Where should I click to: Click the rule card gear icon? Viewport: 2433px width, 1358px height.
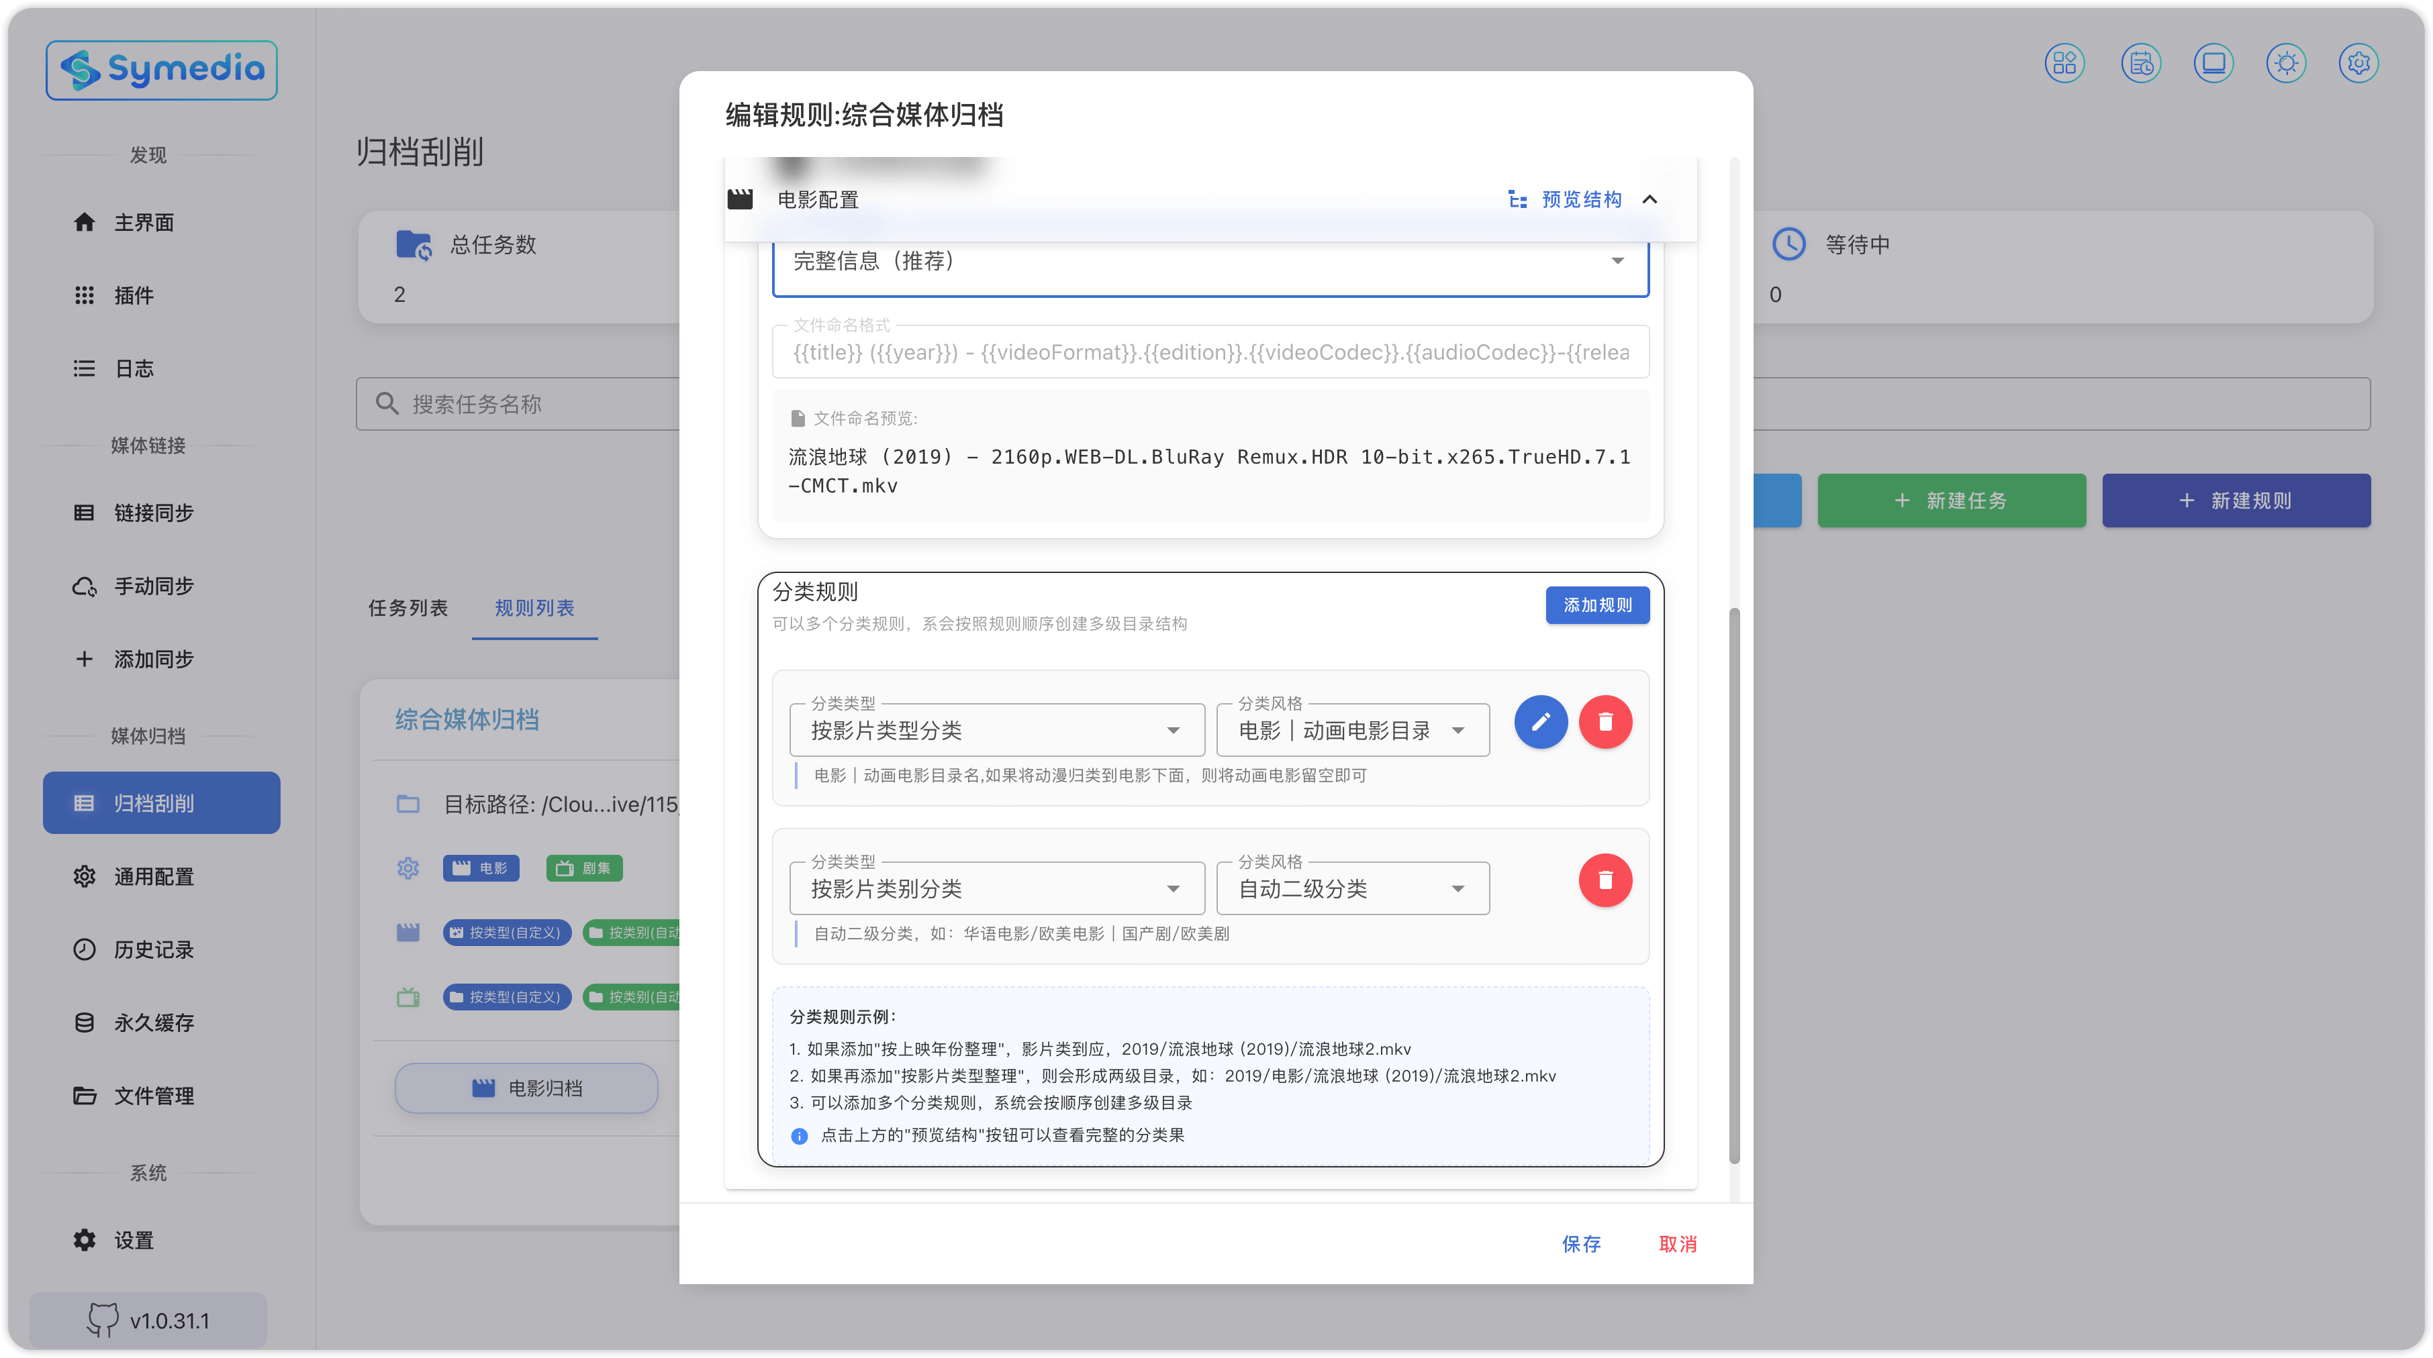click(x=408, y=868)
